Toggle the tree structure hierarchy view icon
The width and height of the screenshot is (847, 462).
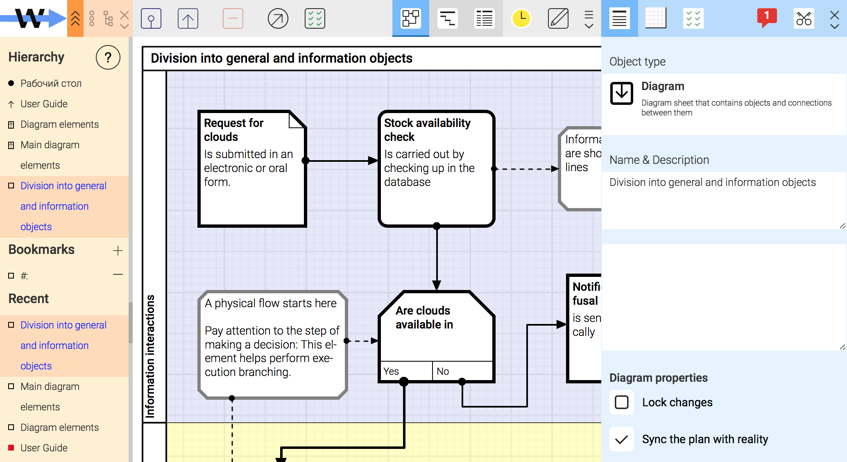(108, 18)
